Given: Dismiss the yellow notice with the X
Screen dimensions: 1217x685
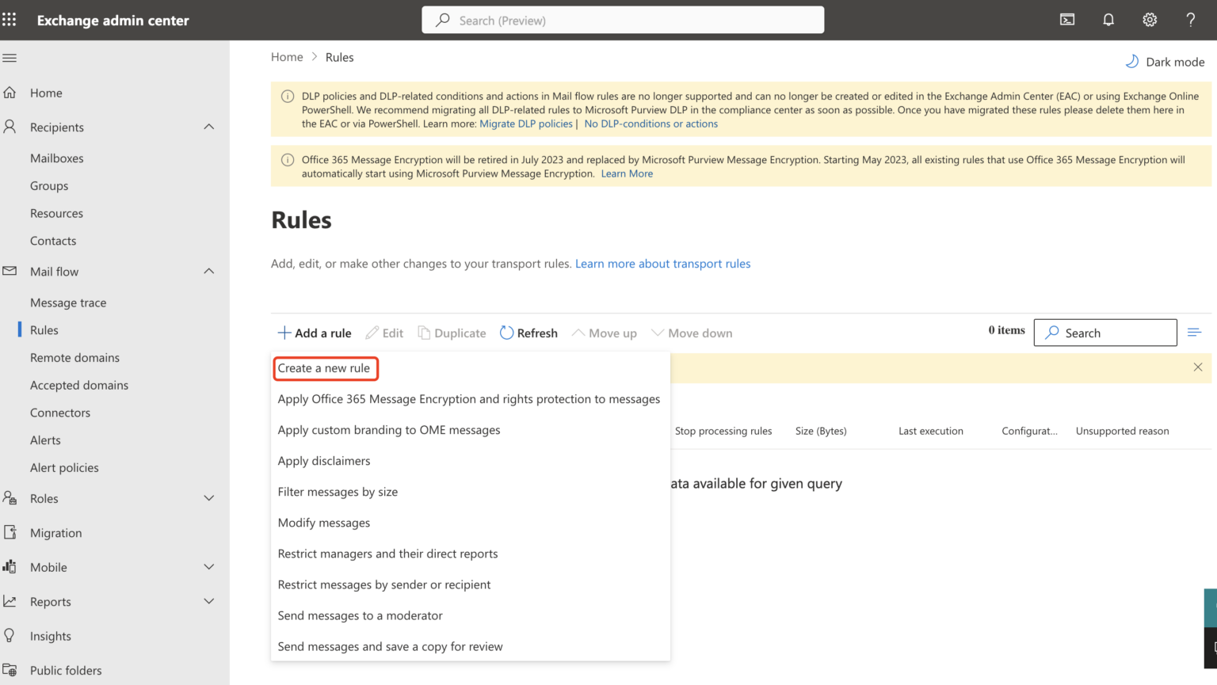Looking at the screenshot, I should [1197, 367].
